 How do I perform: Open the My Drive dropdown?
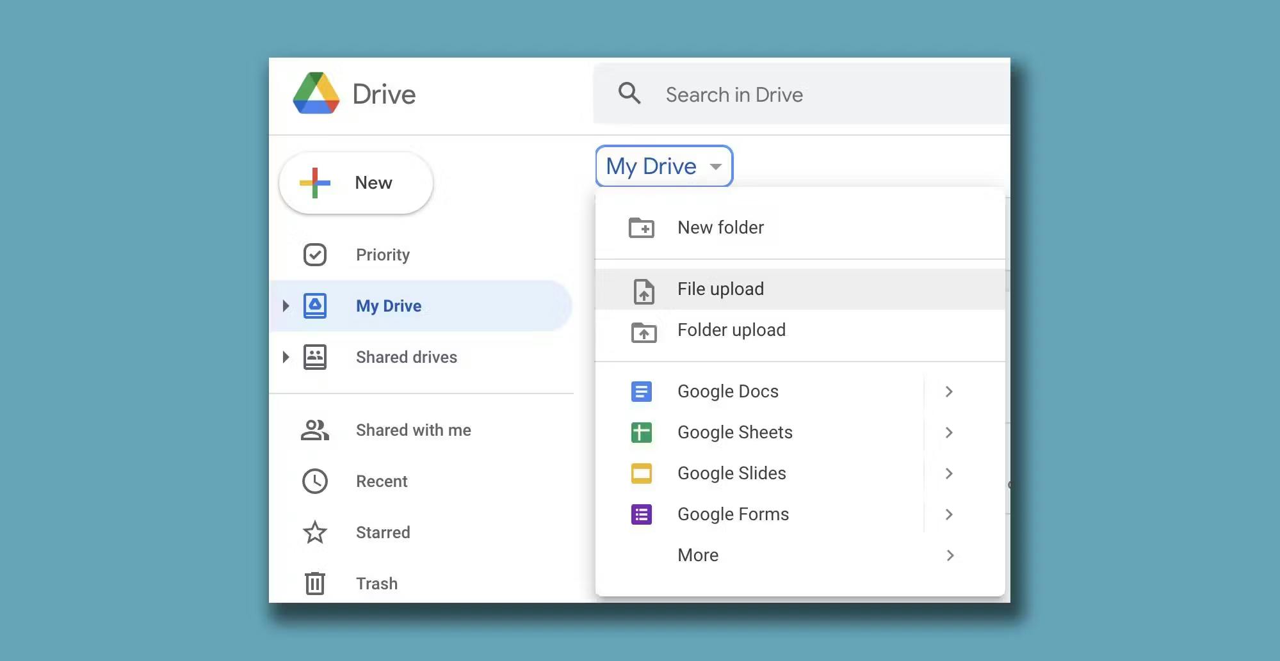coord(663,166)
